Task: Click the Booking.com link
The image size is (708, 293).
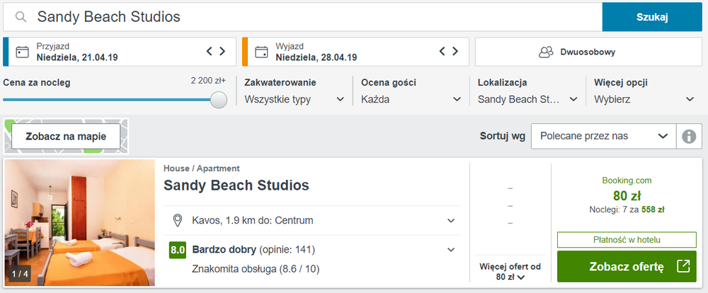Action: tap(627, 180)
